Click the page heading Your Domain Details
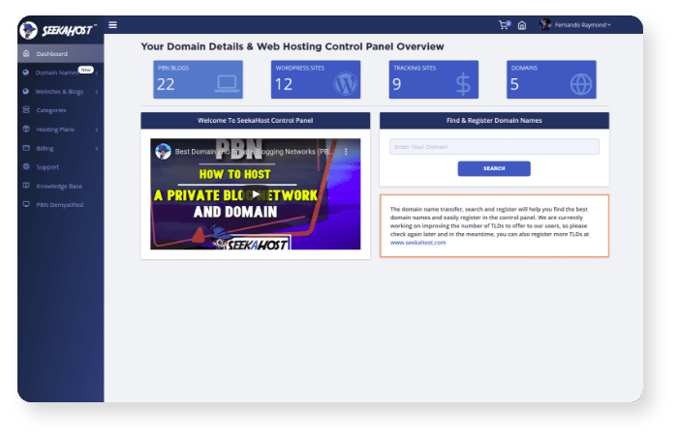Image resolution: width=678 pixels, height=439 pixels. pos(293,46)
